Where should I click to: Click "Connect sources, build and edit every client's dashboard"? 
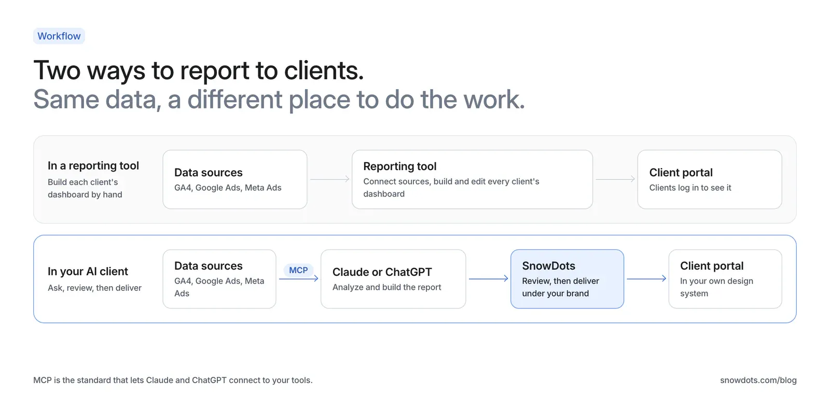coord(451,188)
